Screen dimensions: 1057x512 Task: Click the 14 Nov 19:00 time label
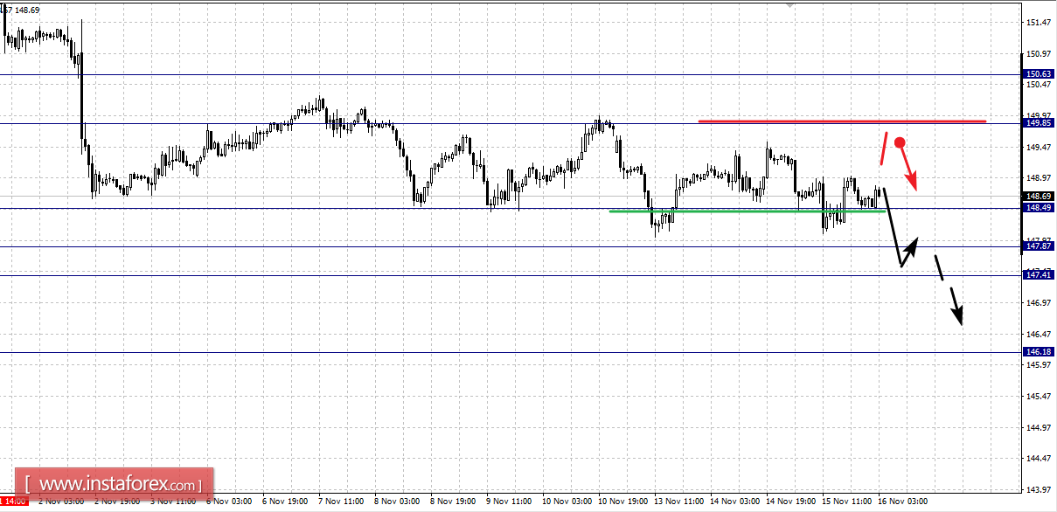pyautogui.click(x=790, y=503)
